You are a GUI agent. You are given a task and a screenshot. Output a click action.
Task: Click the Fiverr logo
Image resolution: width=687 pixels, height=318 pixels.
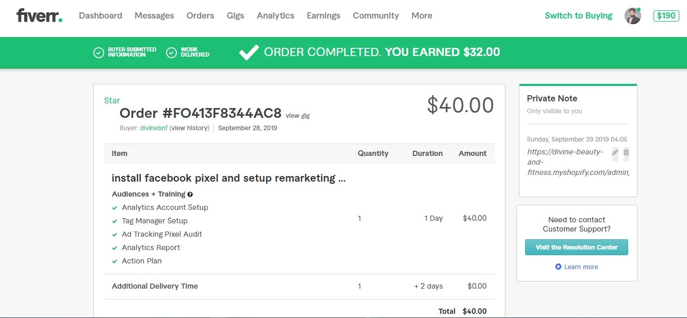point(39,15)
